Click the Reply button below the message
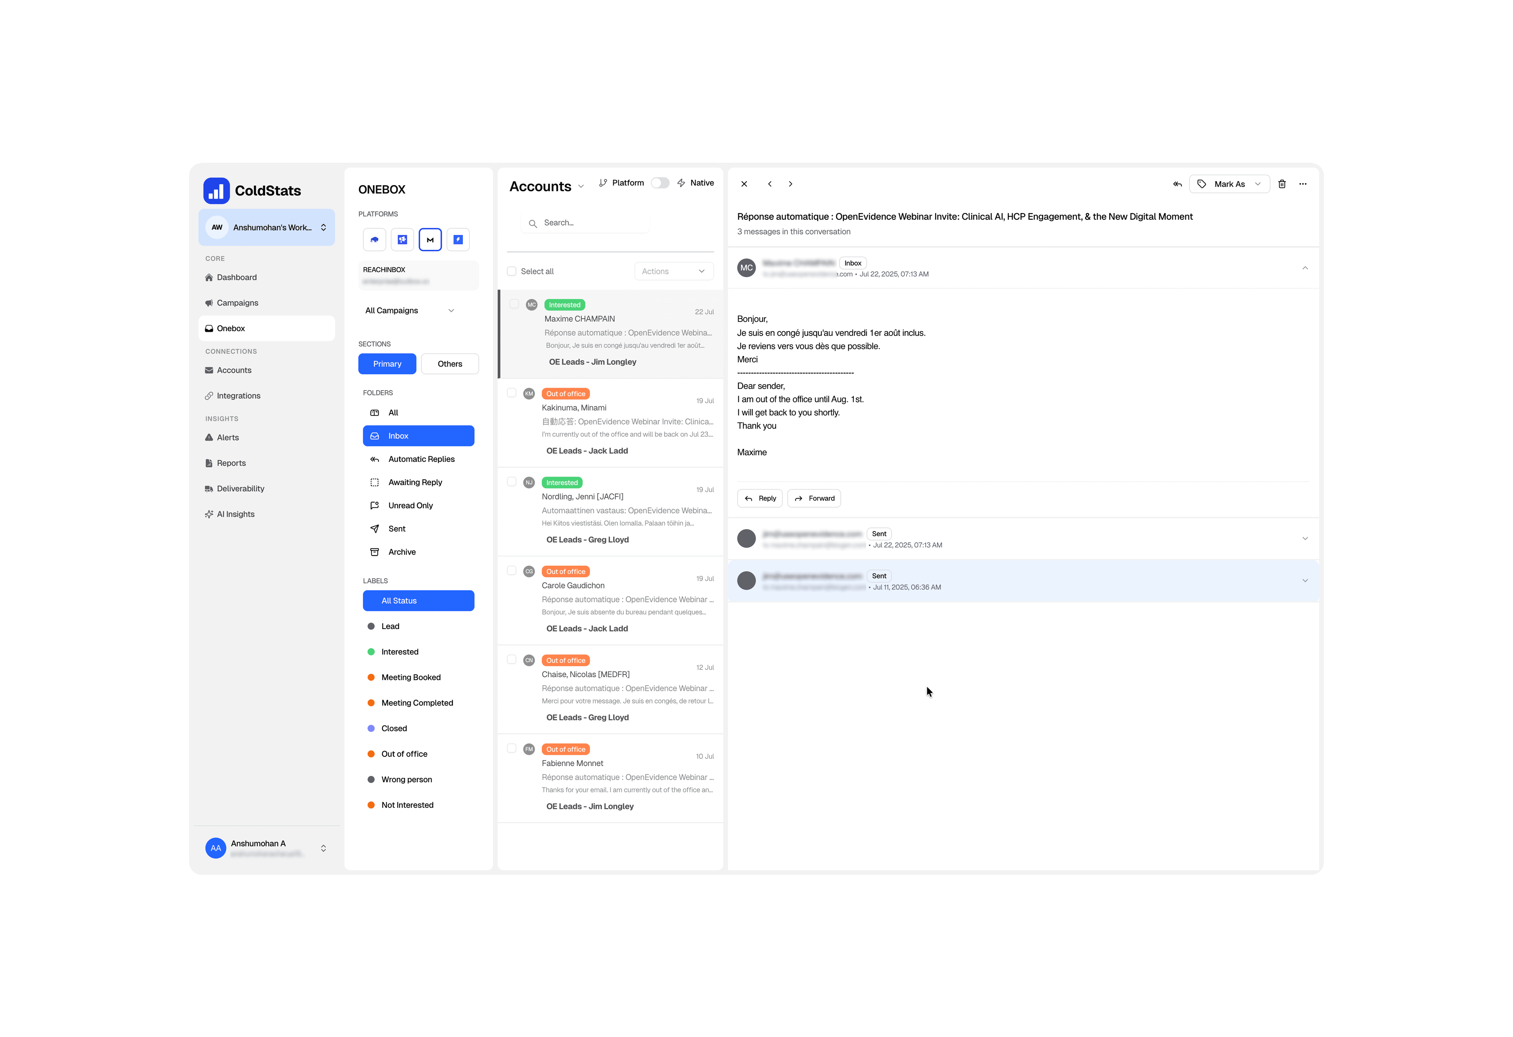The height and width of the screenshot is (1037, 1513). pyautogui.click(x=760, y=498)
